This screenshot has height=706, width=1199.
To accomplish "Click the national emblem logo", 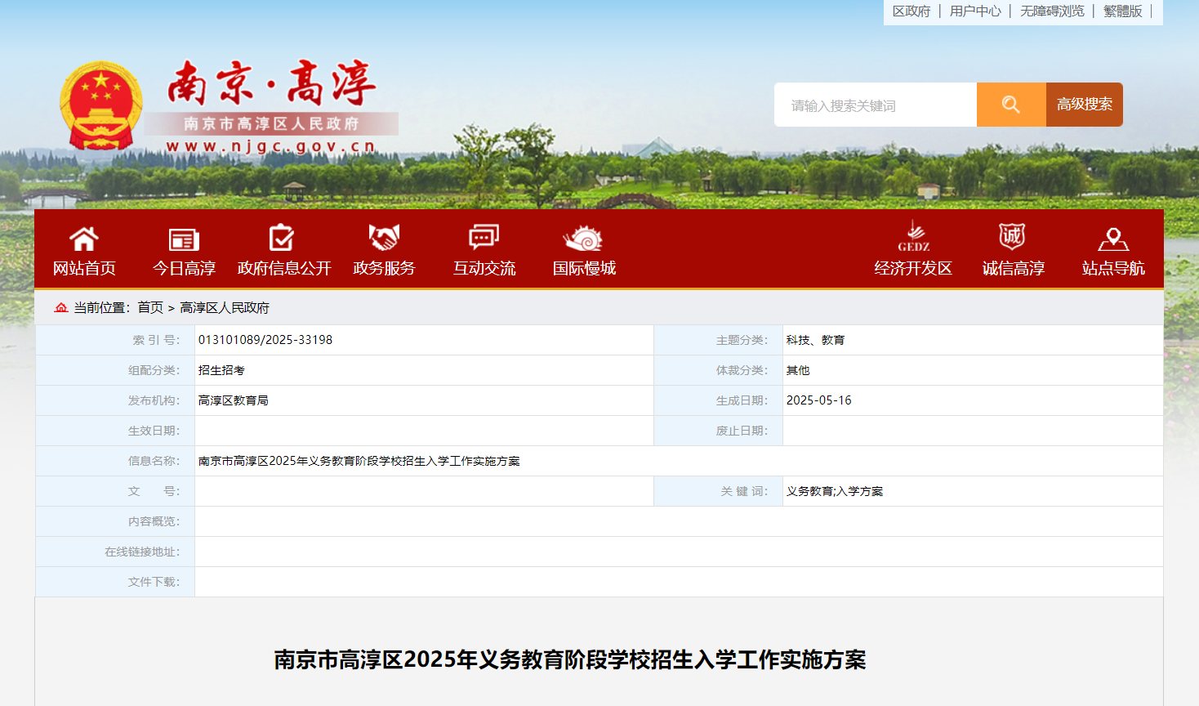I will click(101, 105).
